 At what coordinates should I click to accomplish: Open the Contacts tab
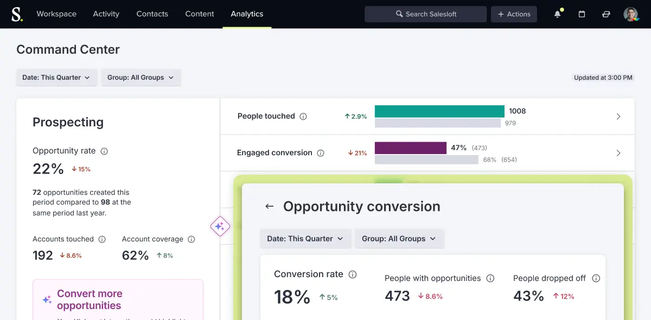tap(152, 14)
